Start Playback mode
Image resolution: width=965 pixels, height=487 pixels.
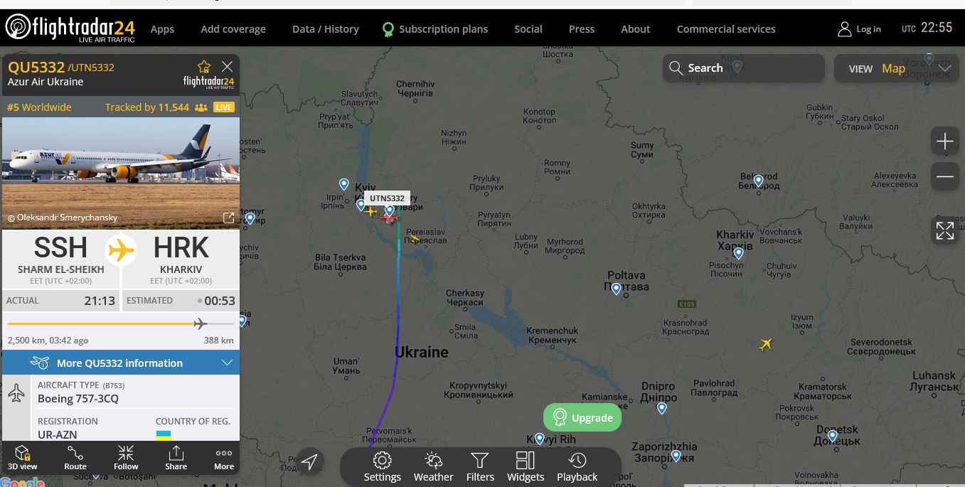(577, 466)
